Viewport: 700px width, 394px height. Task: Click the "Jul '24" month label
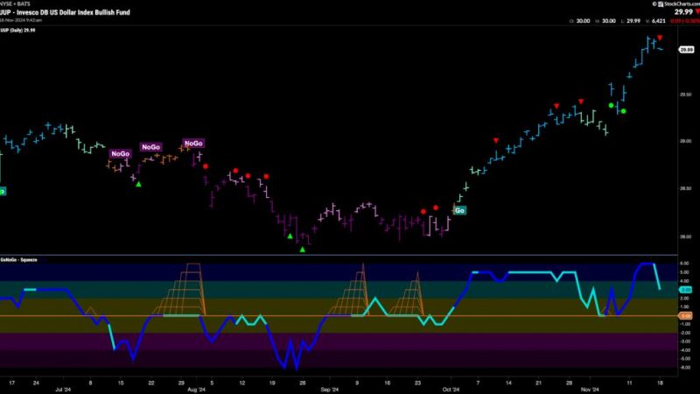pos(63,390)
